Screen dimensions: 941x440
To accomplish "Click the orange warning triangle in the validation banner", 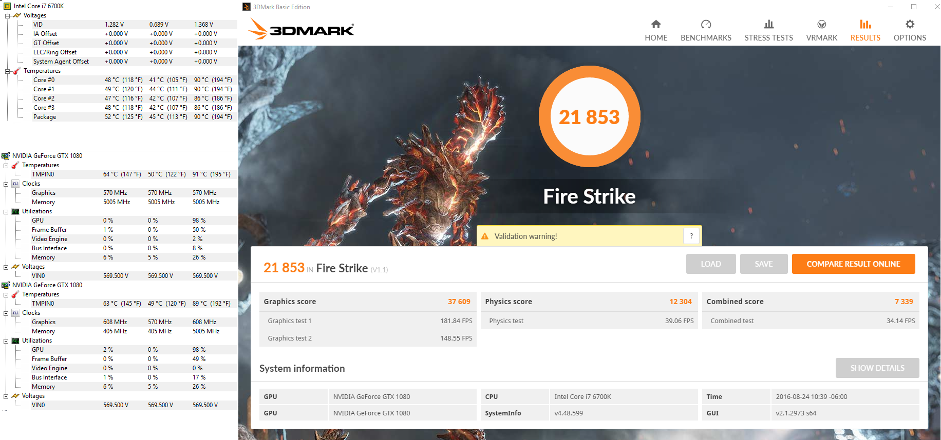I will (x=485, y=236).
